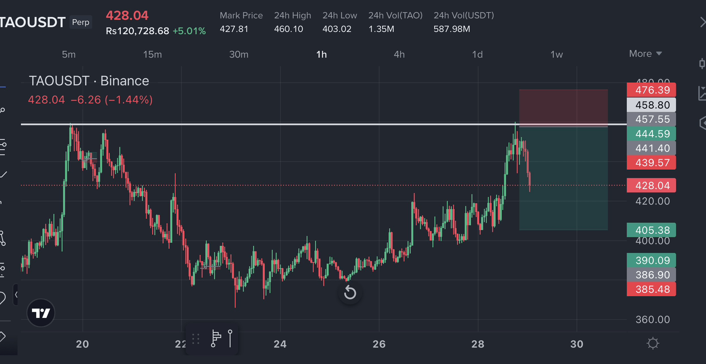
Task: Click date label 28 on time axis
Action: pyautogui.click(x=478, y=344)
